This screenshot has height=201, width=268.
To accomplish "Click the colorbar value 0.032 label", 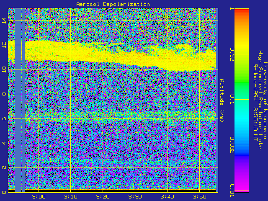I will coord(232,145).
